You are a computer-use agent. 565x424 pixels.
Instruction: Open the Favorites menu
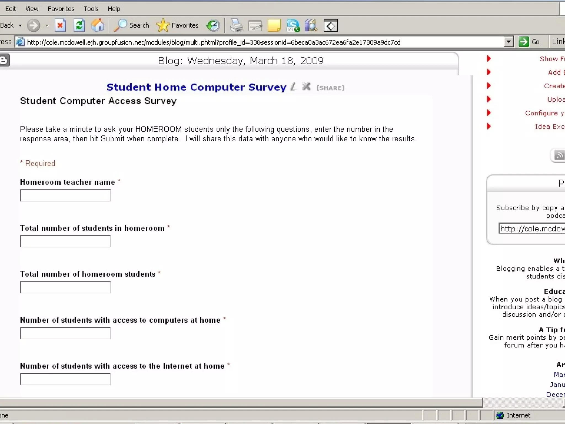[x=61, y=9]
